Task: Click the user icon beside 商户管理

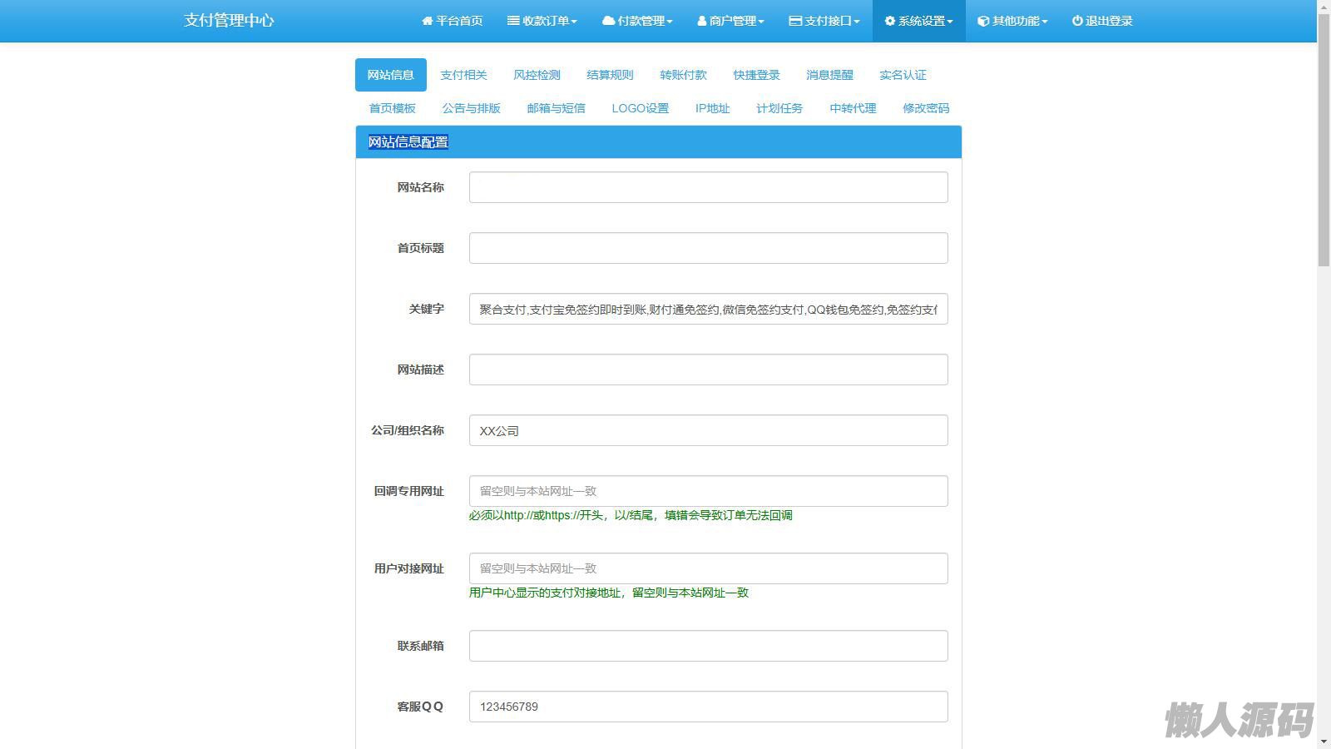Action: tap(702, 21)
